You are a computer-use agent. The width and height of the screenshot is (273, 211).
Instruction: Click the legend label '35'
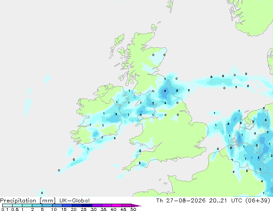click(x=103, y=209)
